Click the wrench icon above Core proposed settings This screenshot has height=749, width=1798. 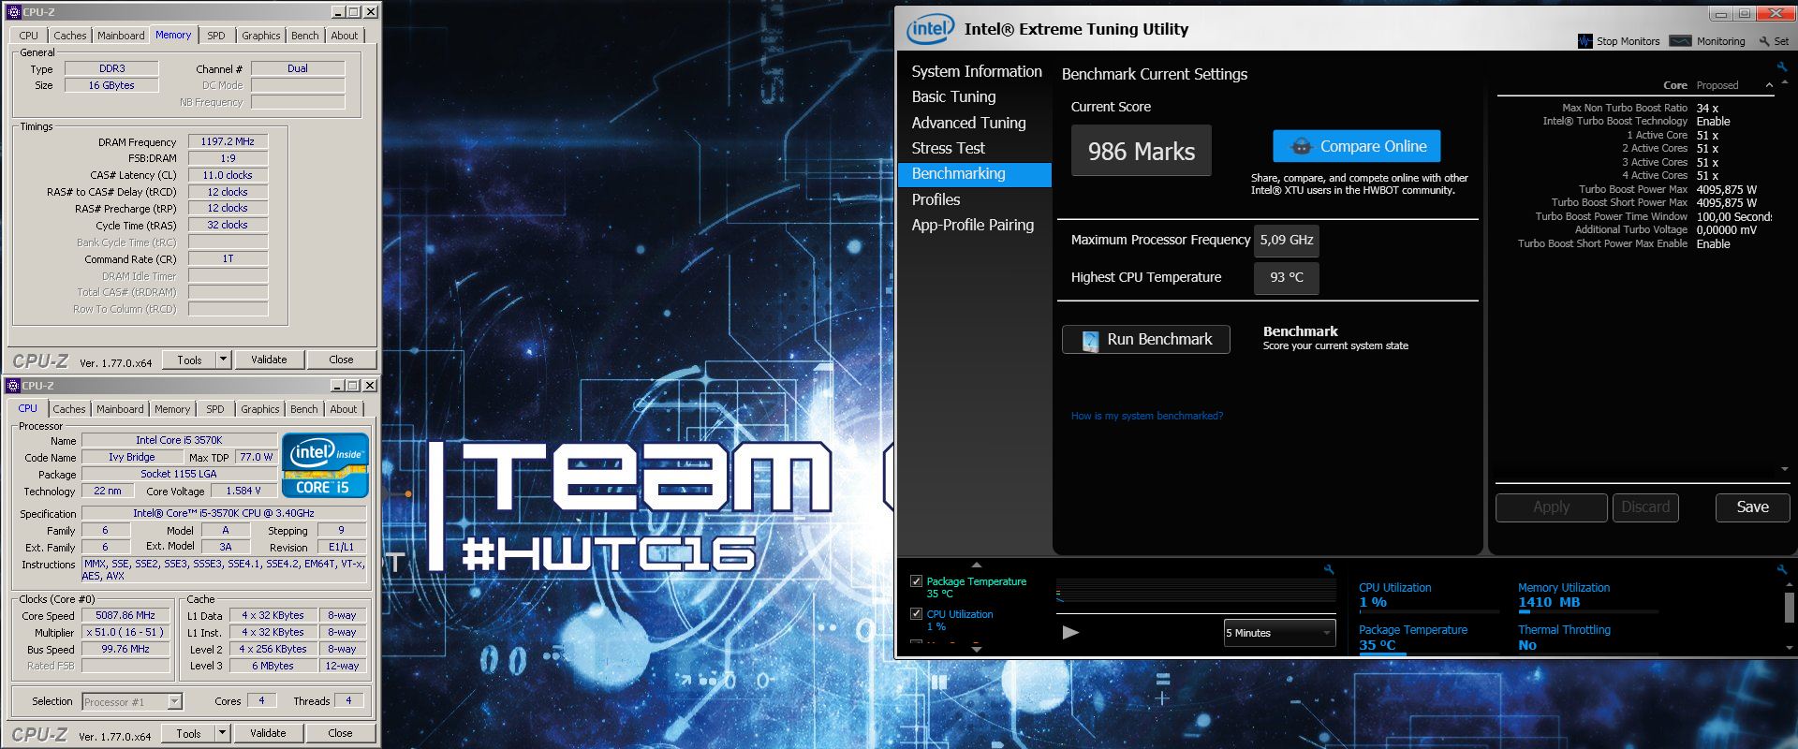point(1781,67)
